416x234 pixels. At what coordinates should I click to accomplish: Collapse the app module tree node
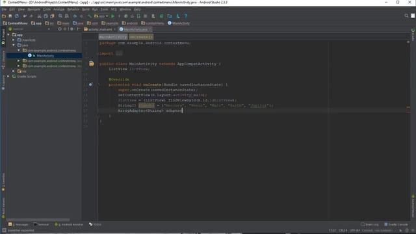(x=8, y=34)
